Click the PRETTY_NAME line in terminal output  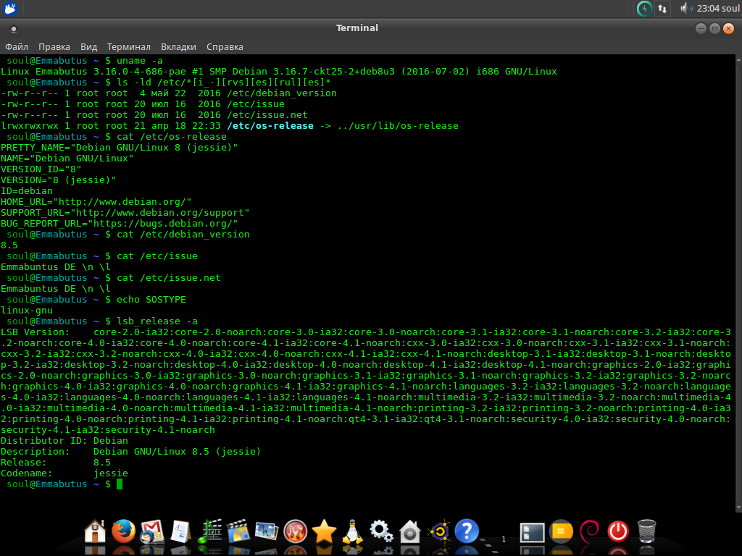pos(120,148)
